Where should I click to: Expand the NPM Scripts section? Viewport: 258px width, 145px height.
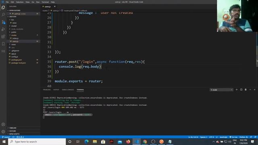point(24,134)
